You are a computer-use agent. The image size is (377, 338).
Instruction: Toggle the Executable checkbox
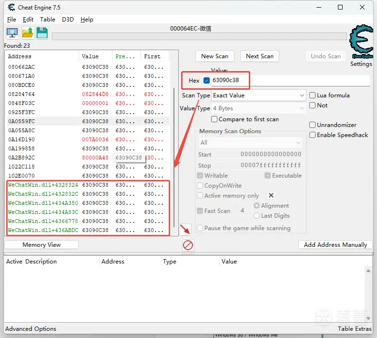[267, 175]
